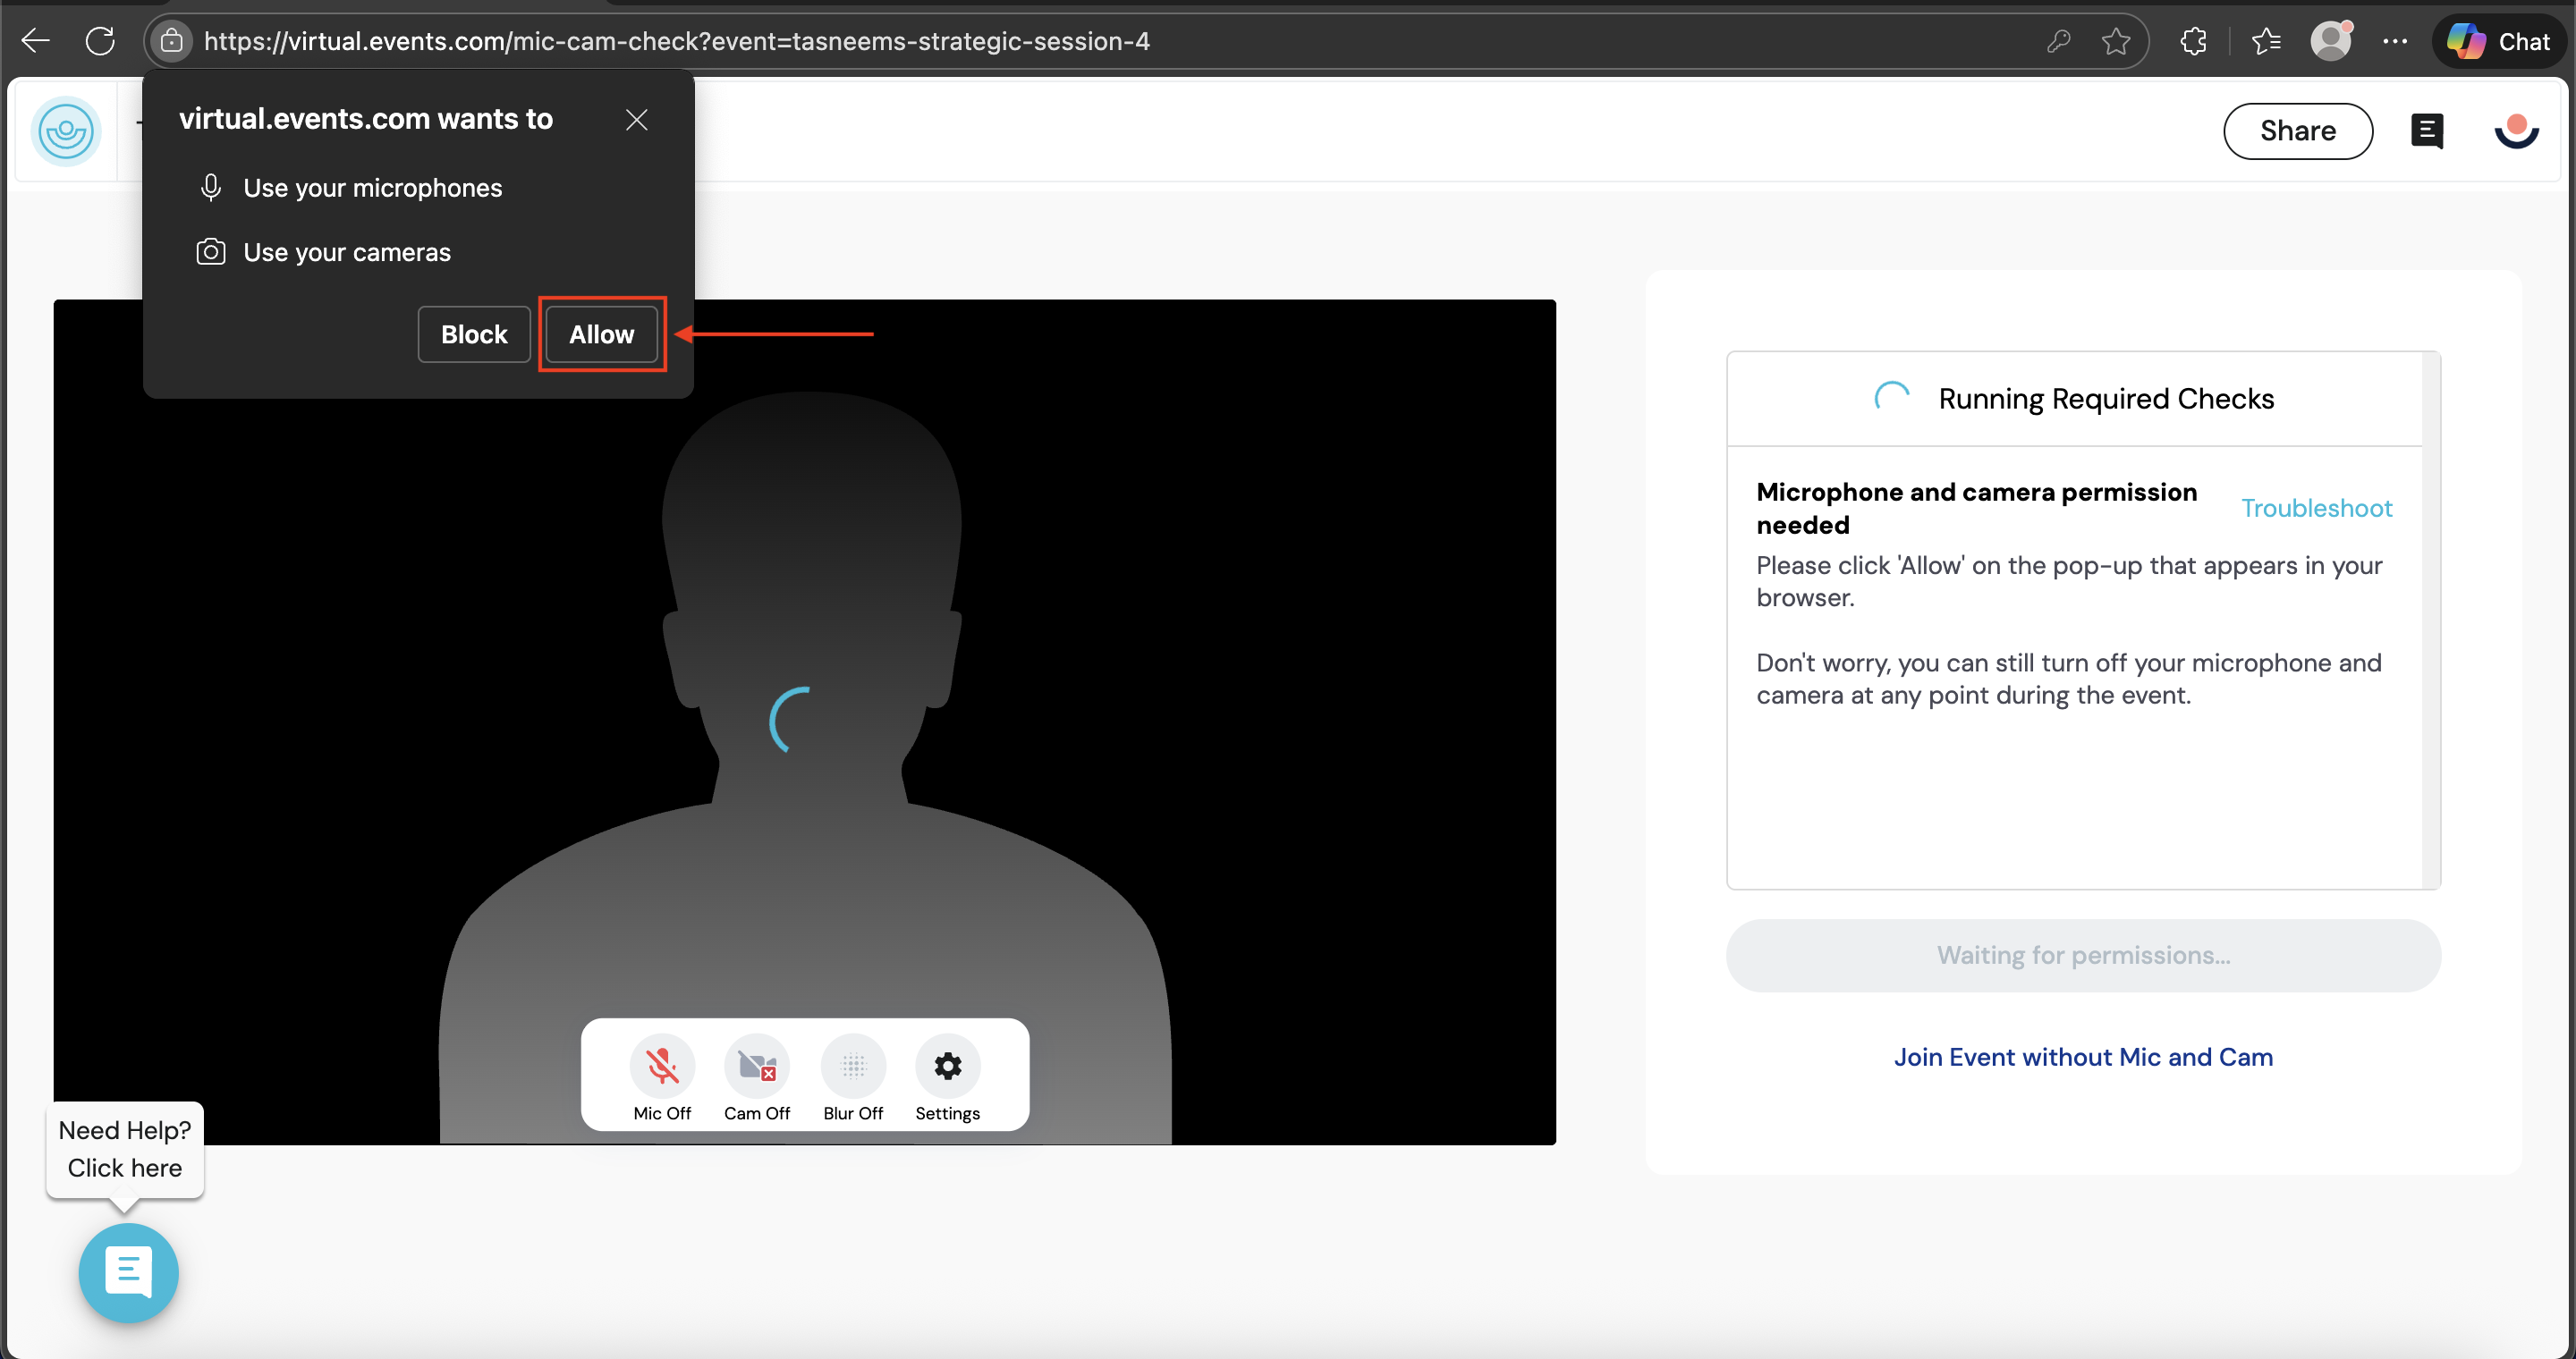Add page to favorites star icon
This screenshot has height=1359, width=2576.
coord(2116,41)
